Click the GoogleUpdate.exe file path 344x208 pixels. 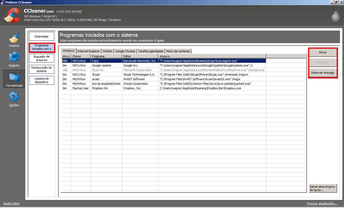pos(206,65)
